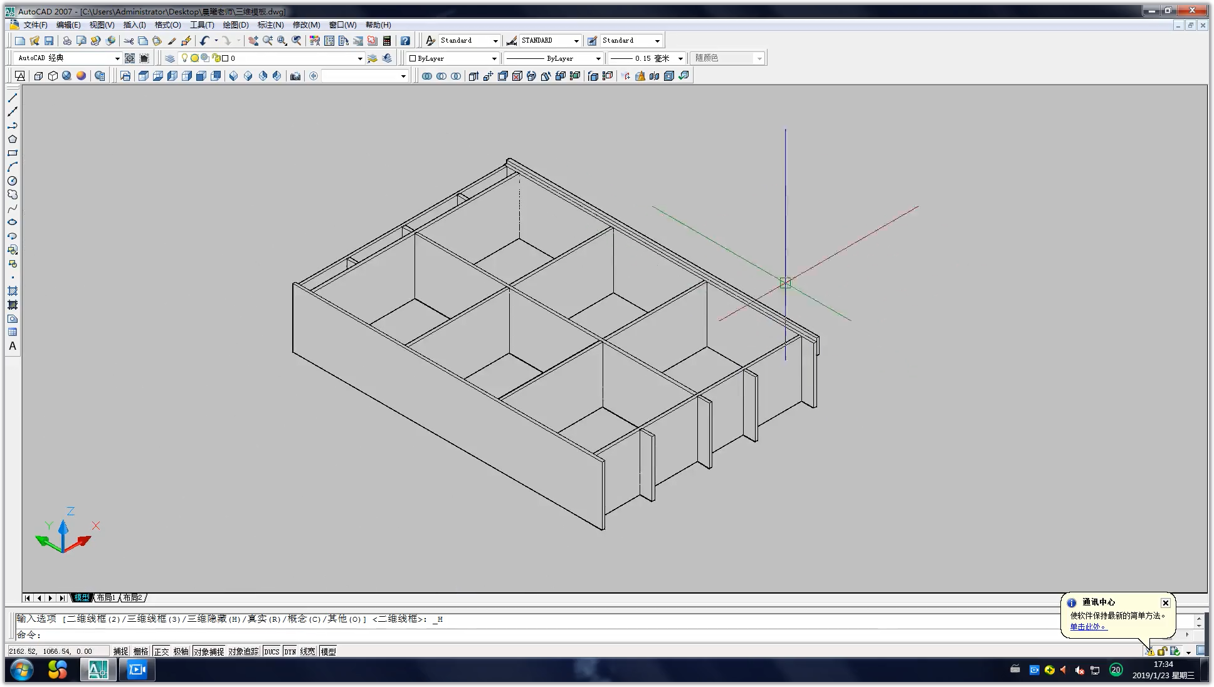
Task: Toggle 正交 ortho mode in status bar
Action: [161, 651]
